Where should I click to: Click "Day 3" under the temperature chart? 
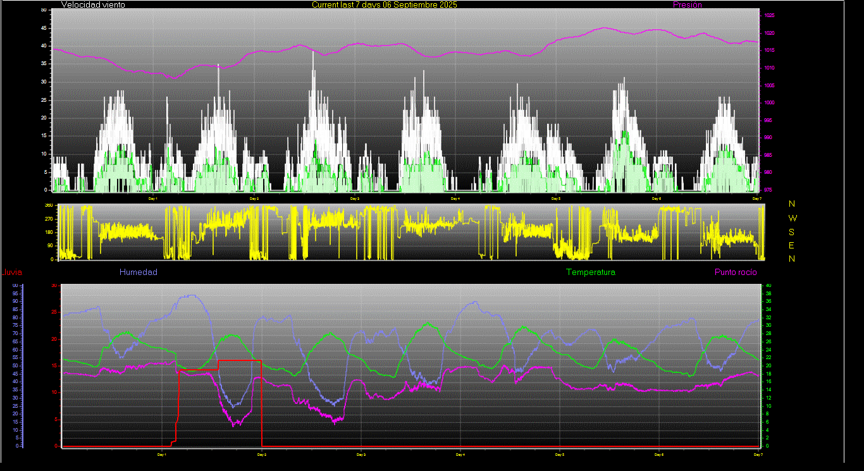tap(361, 454)
